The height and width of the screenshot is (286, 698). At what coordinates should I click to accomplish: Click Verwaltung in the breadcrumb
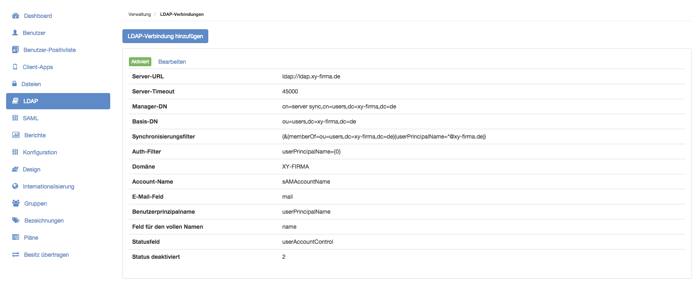click(140, 14)
